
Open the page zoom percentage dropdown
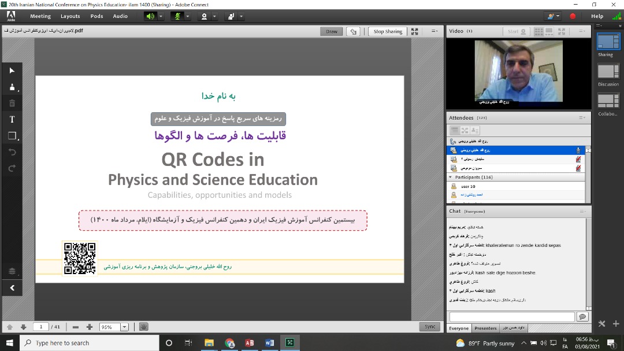[x=124, y=327]
